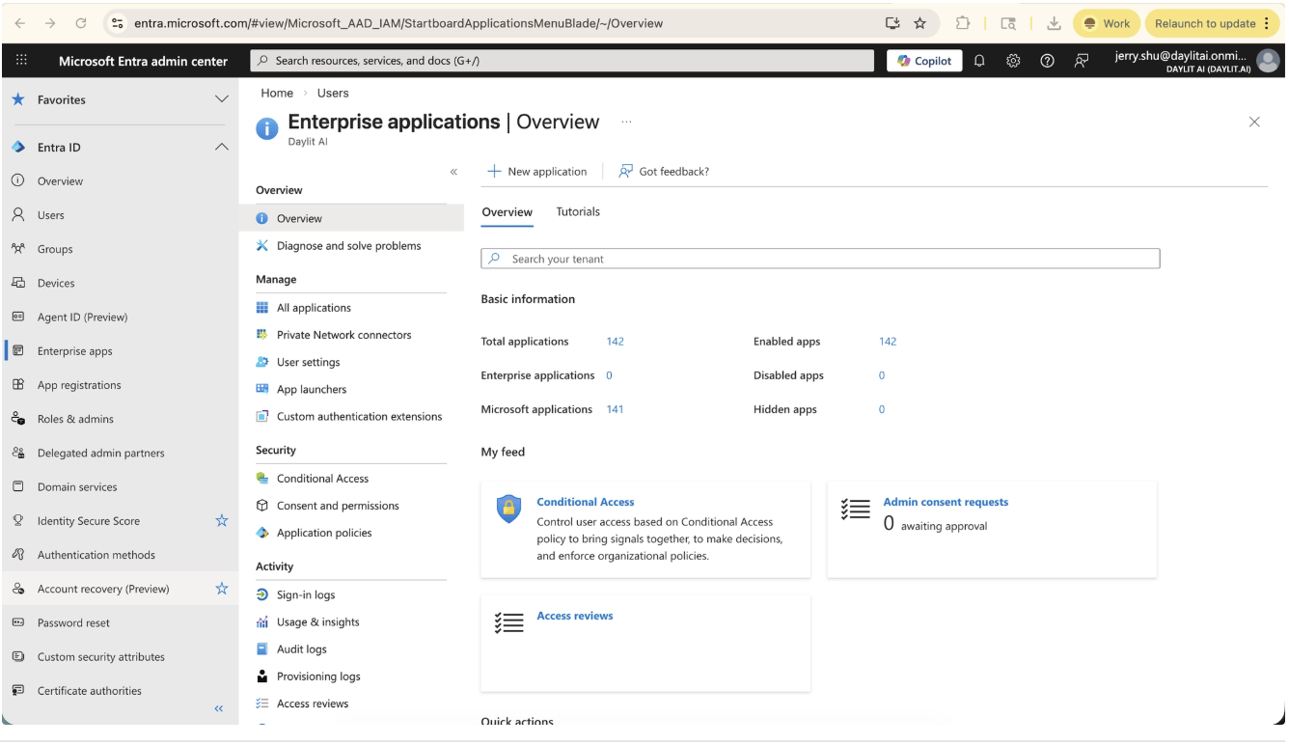Collapse the left navigation sidebar
The width and height of the screenshot is (1289, 745).
[x=219, y=709]
